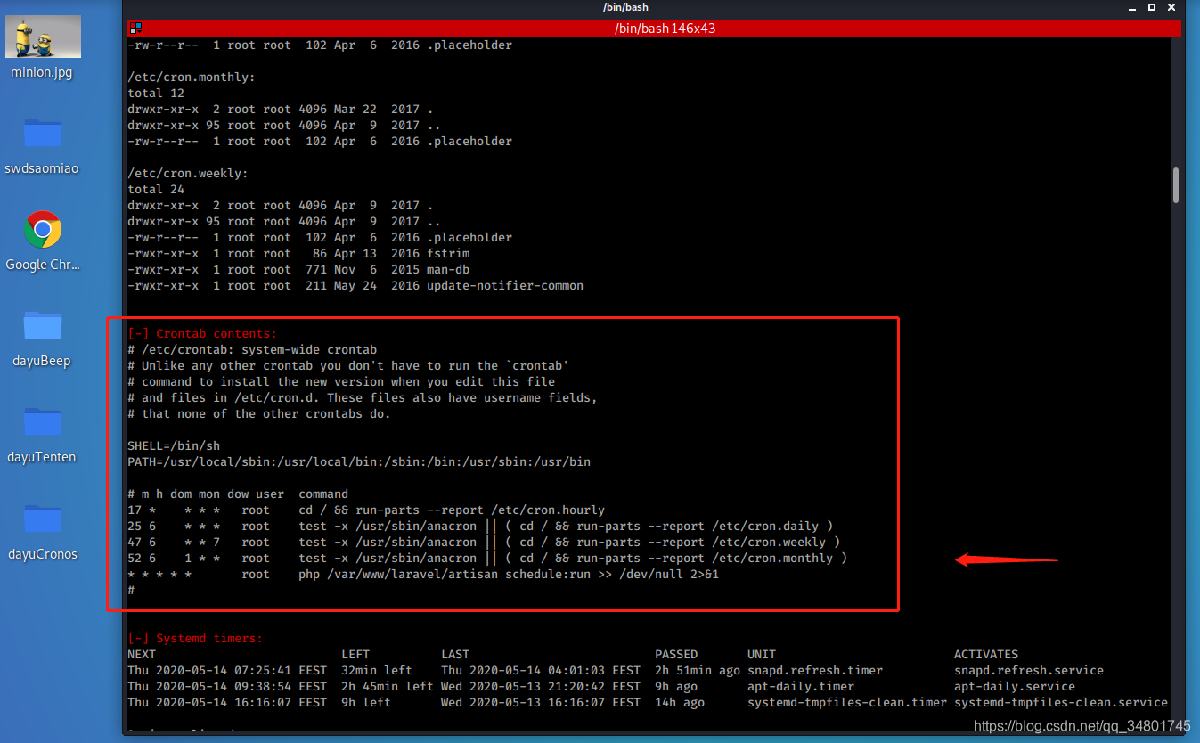Click the laravel artisan schedule:run cron line
Screen dimensions: 1200x743
pyautogui.click(x=423, y=575)
